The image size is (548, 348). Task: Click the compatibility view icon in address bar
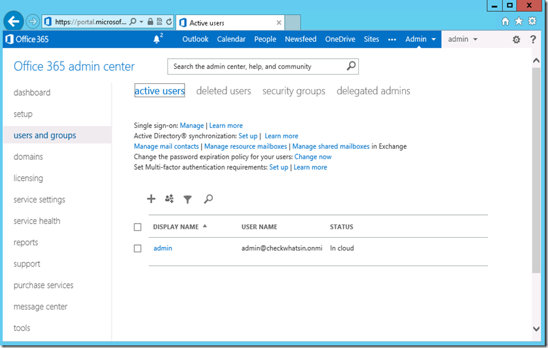click(159, 22)
